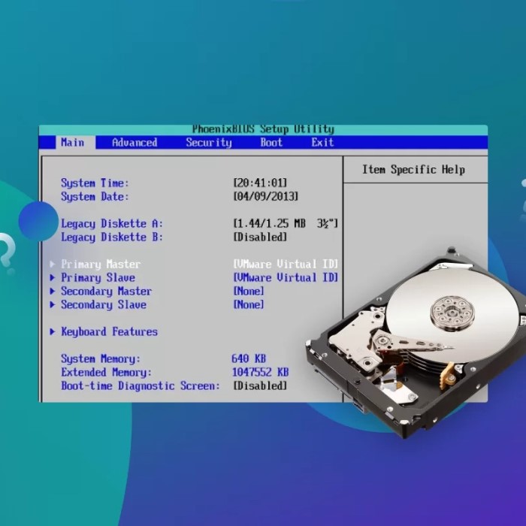Click the Extended Memory label
The width and height of the screenshot is (526, 526).
point(106,373)
